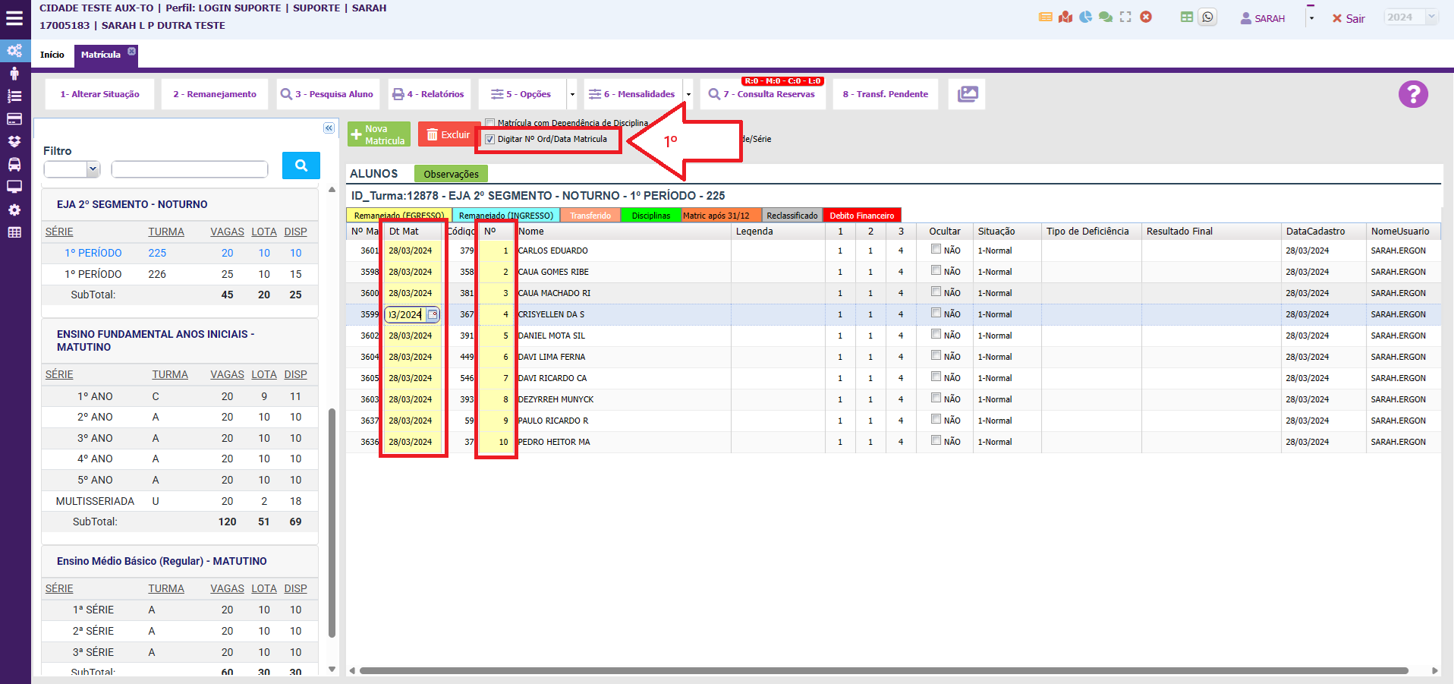Click the Dt Mat date field being edited
This screenshot has width=1454, height=684.
point(406,314)
